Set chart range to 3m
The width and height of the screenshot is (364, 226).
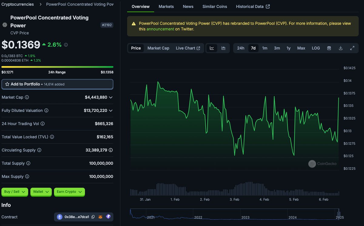(277, 48)
